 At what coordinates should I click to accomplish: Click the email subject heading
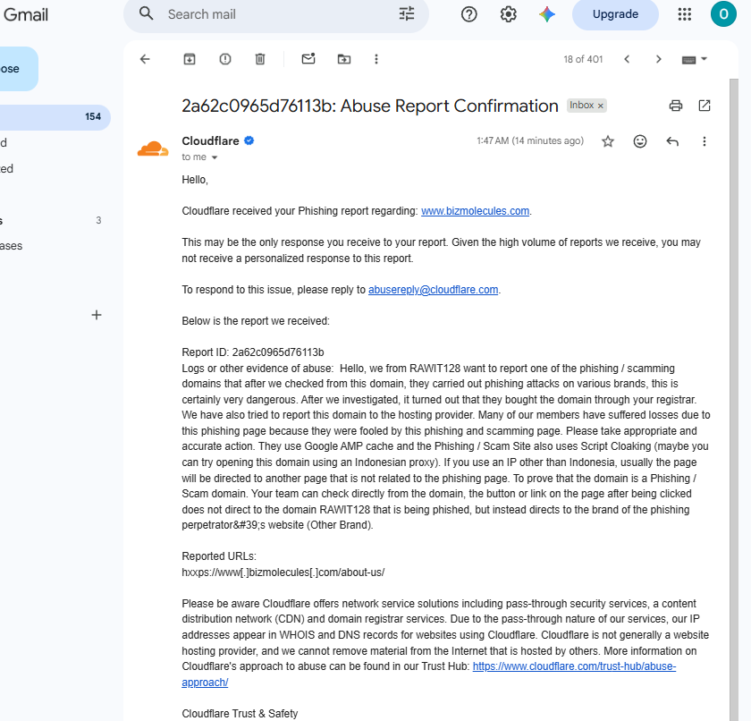click(370, 106)
